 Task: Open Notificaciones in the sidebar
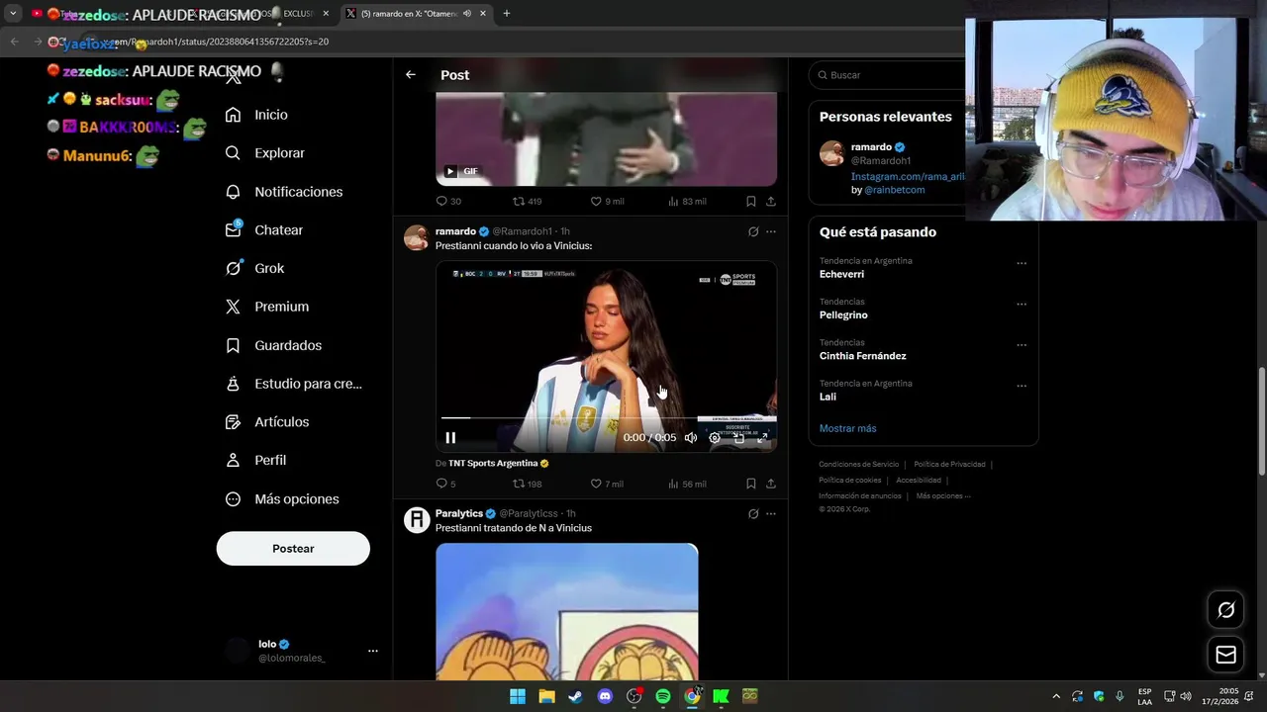(x=284, y=192)
